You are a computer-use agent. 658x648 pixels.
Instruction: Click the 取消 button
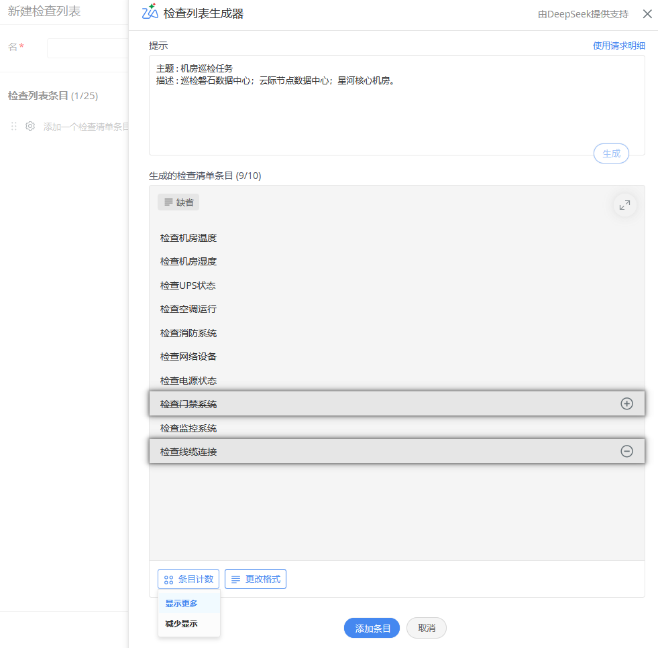coord(427,628)
